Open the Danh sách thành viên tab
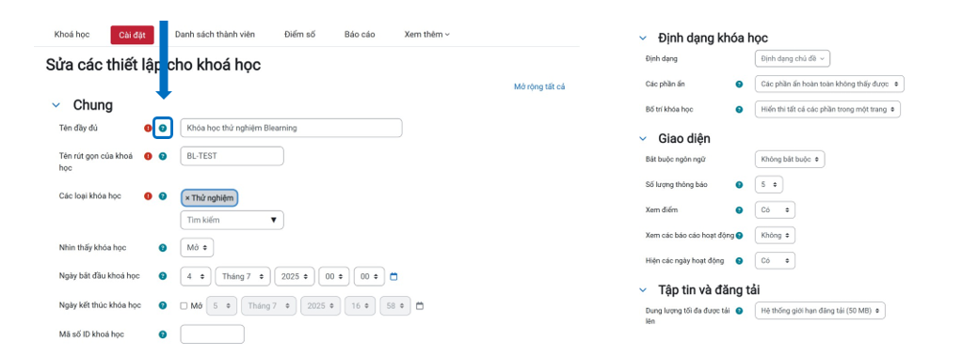Viewport: 962px width, 356px height. 215,35
